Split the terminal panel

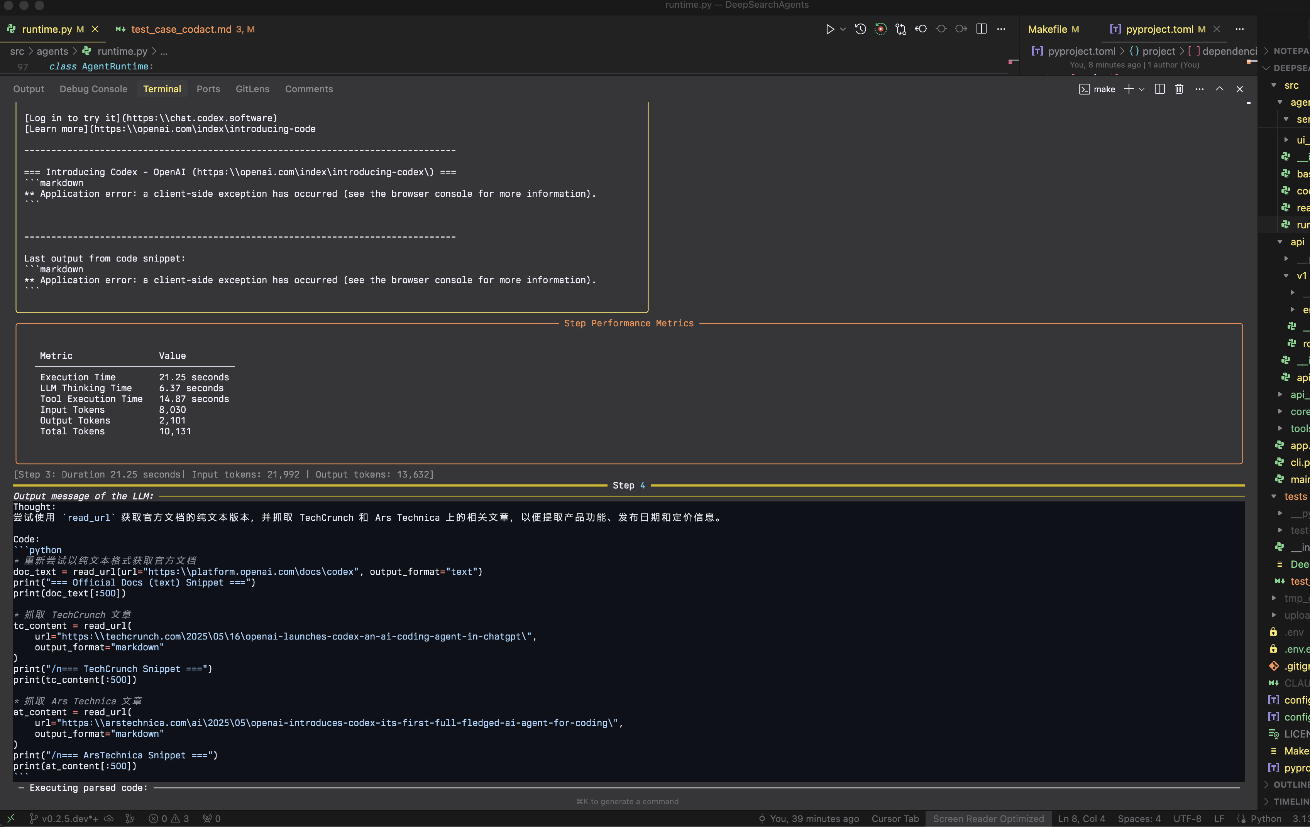[1160, 89]
